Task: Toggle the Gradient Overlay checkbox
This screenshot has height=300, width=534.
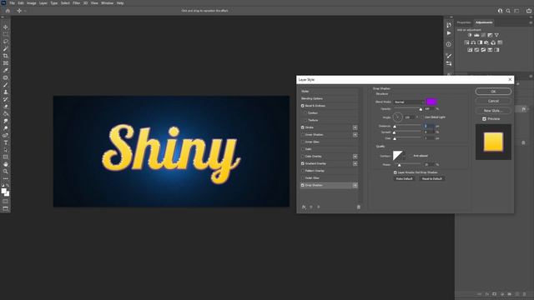Action: coord(302,163)
